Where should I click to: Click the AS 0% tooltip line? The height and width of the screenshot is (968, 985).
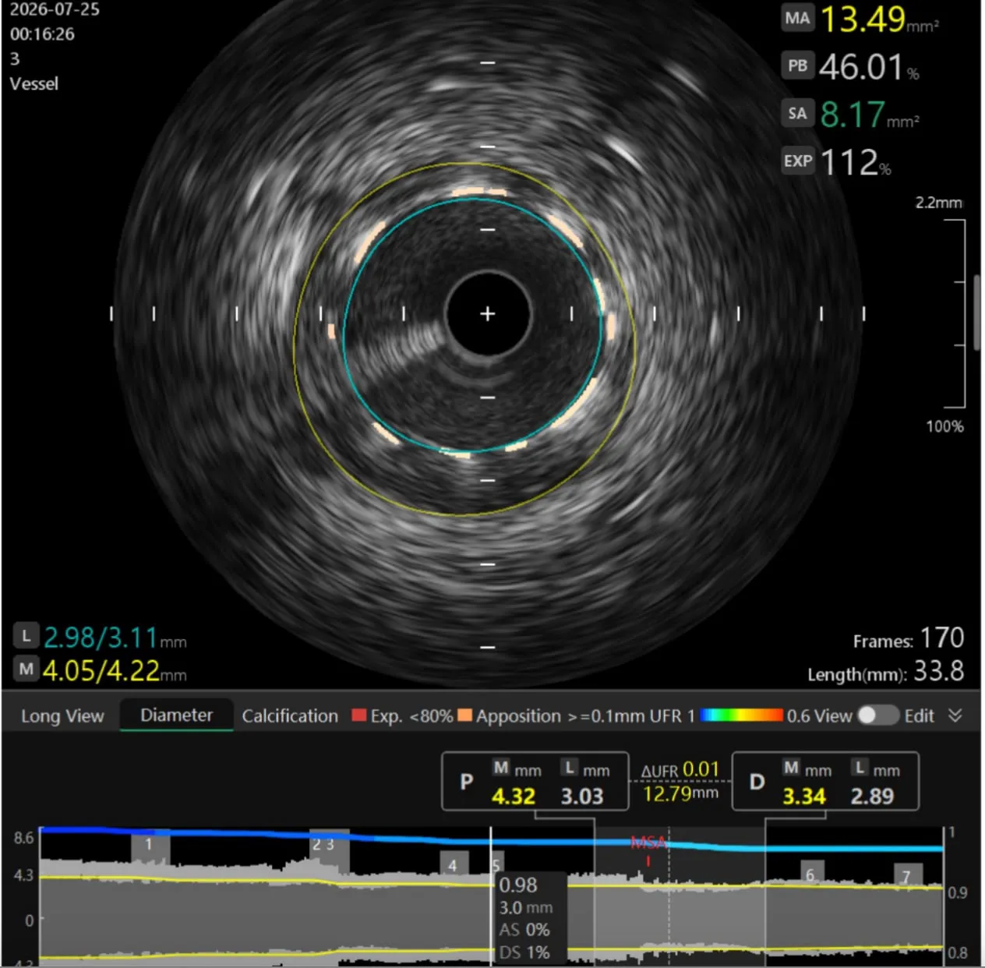tap(524, 930)
